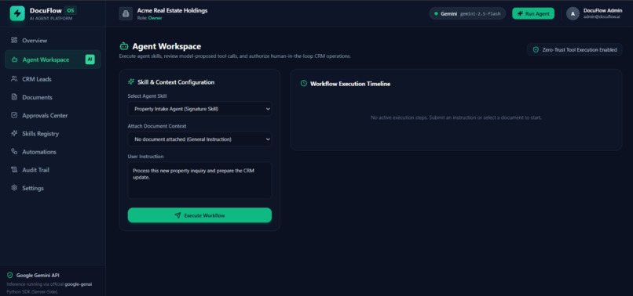Click the green status dot beside Gemini
This screenshot has width=633, height=296.
click(436, 13)
